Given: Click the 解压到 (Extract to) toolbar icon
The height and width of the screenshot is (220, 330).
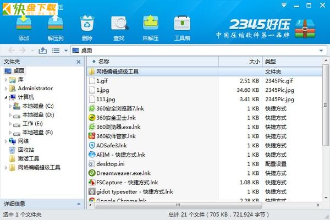Looking at the screenshot, I should 55,23.
